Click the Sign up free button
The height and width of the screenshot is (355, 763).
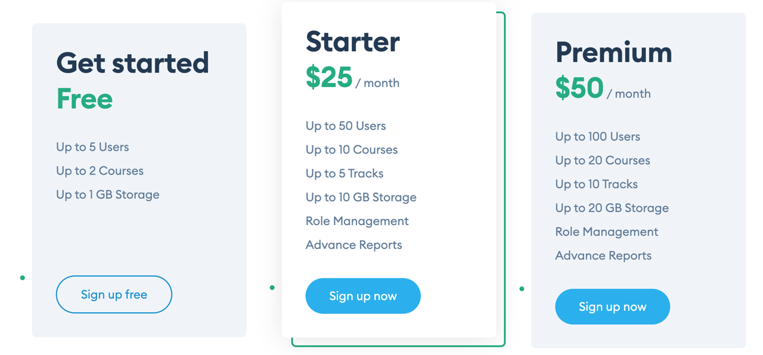114,294
